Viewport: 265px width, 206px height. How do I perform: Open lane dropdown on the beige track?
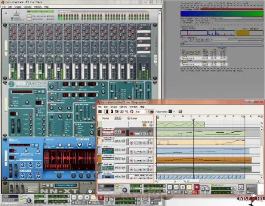click(x=138, y=143)
